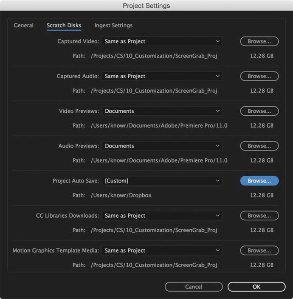
Task: Expand the Video Previews dropdown
Action: point(162,111)
